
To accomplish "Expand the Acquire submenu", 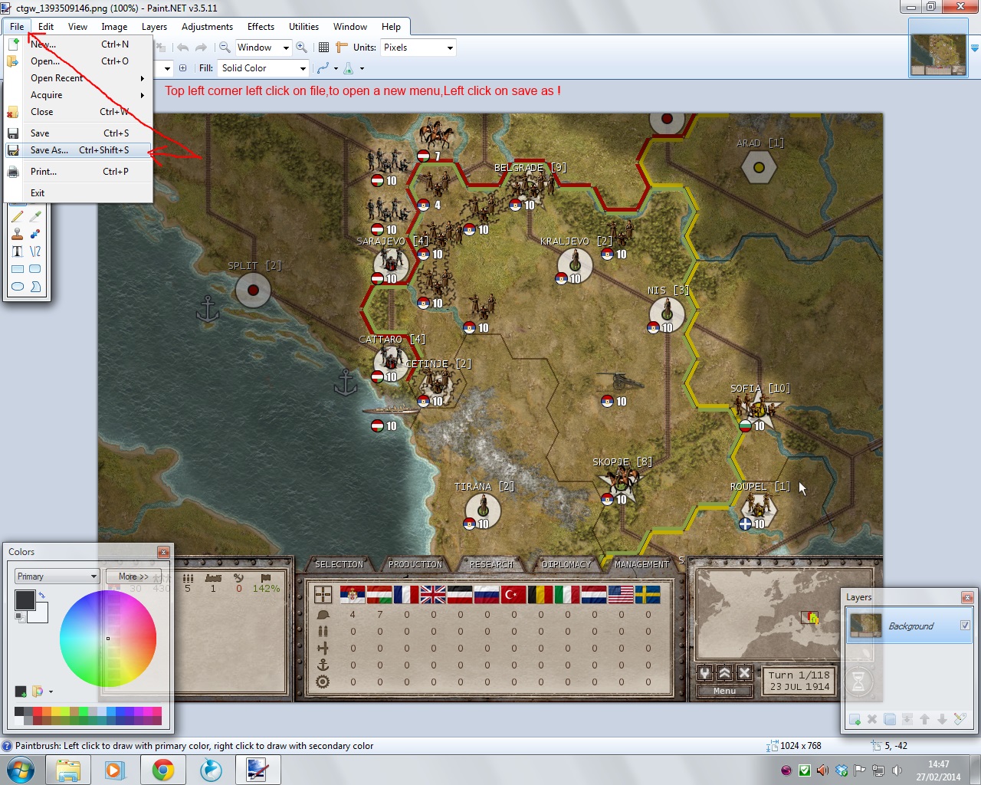I will click(77, 95).
